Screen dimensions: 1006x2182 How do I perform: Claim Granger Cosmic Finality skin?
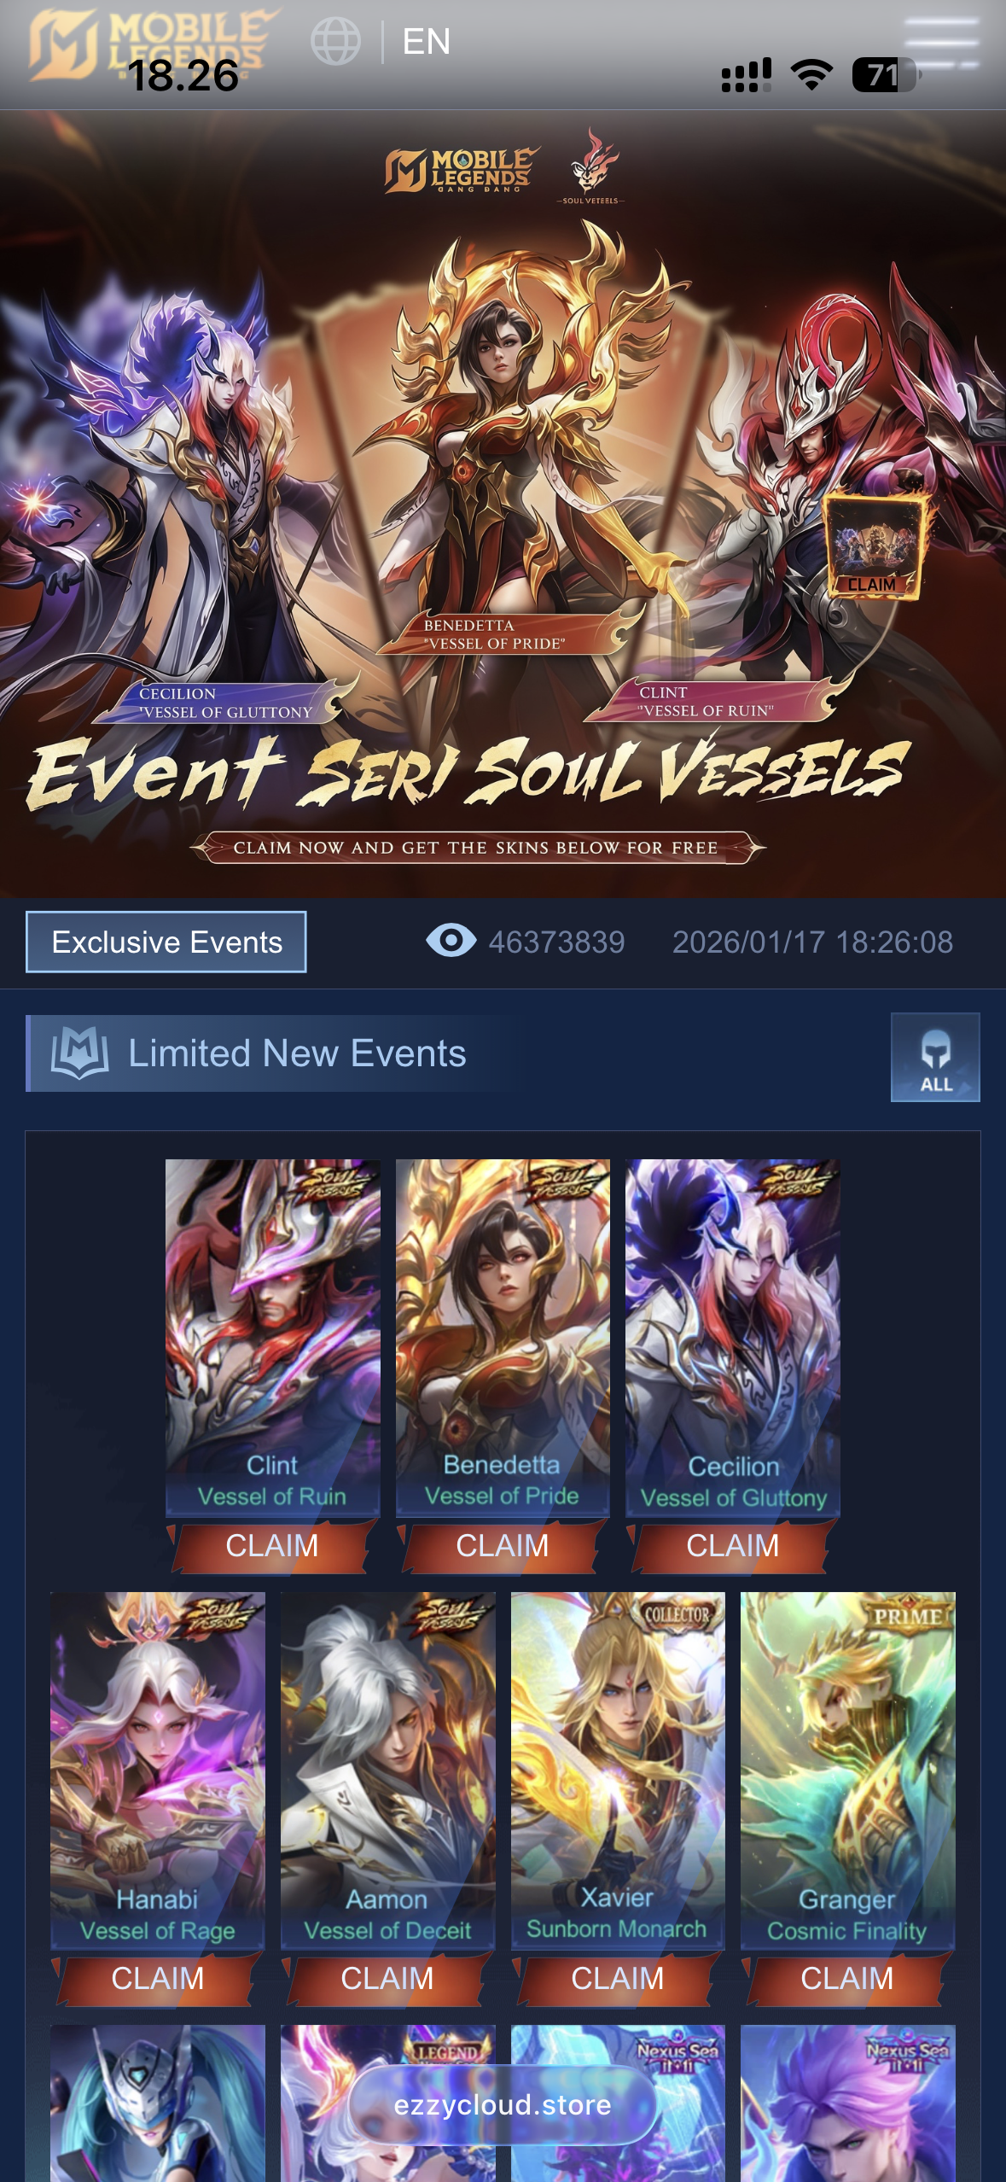point(847,1978)
